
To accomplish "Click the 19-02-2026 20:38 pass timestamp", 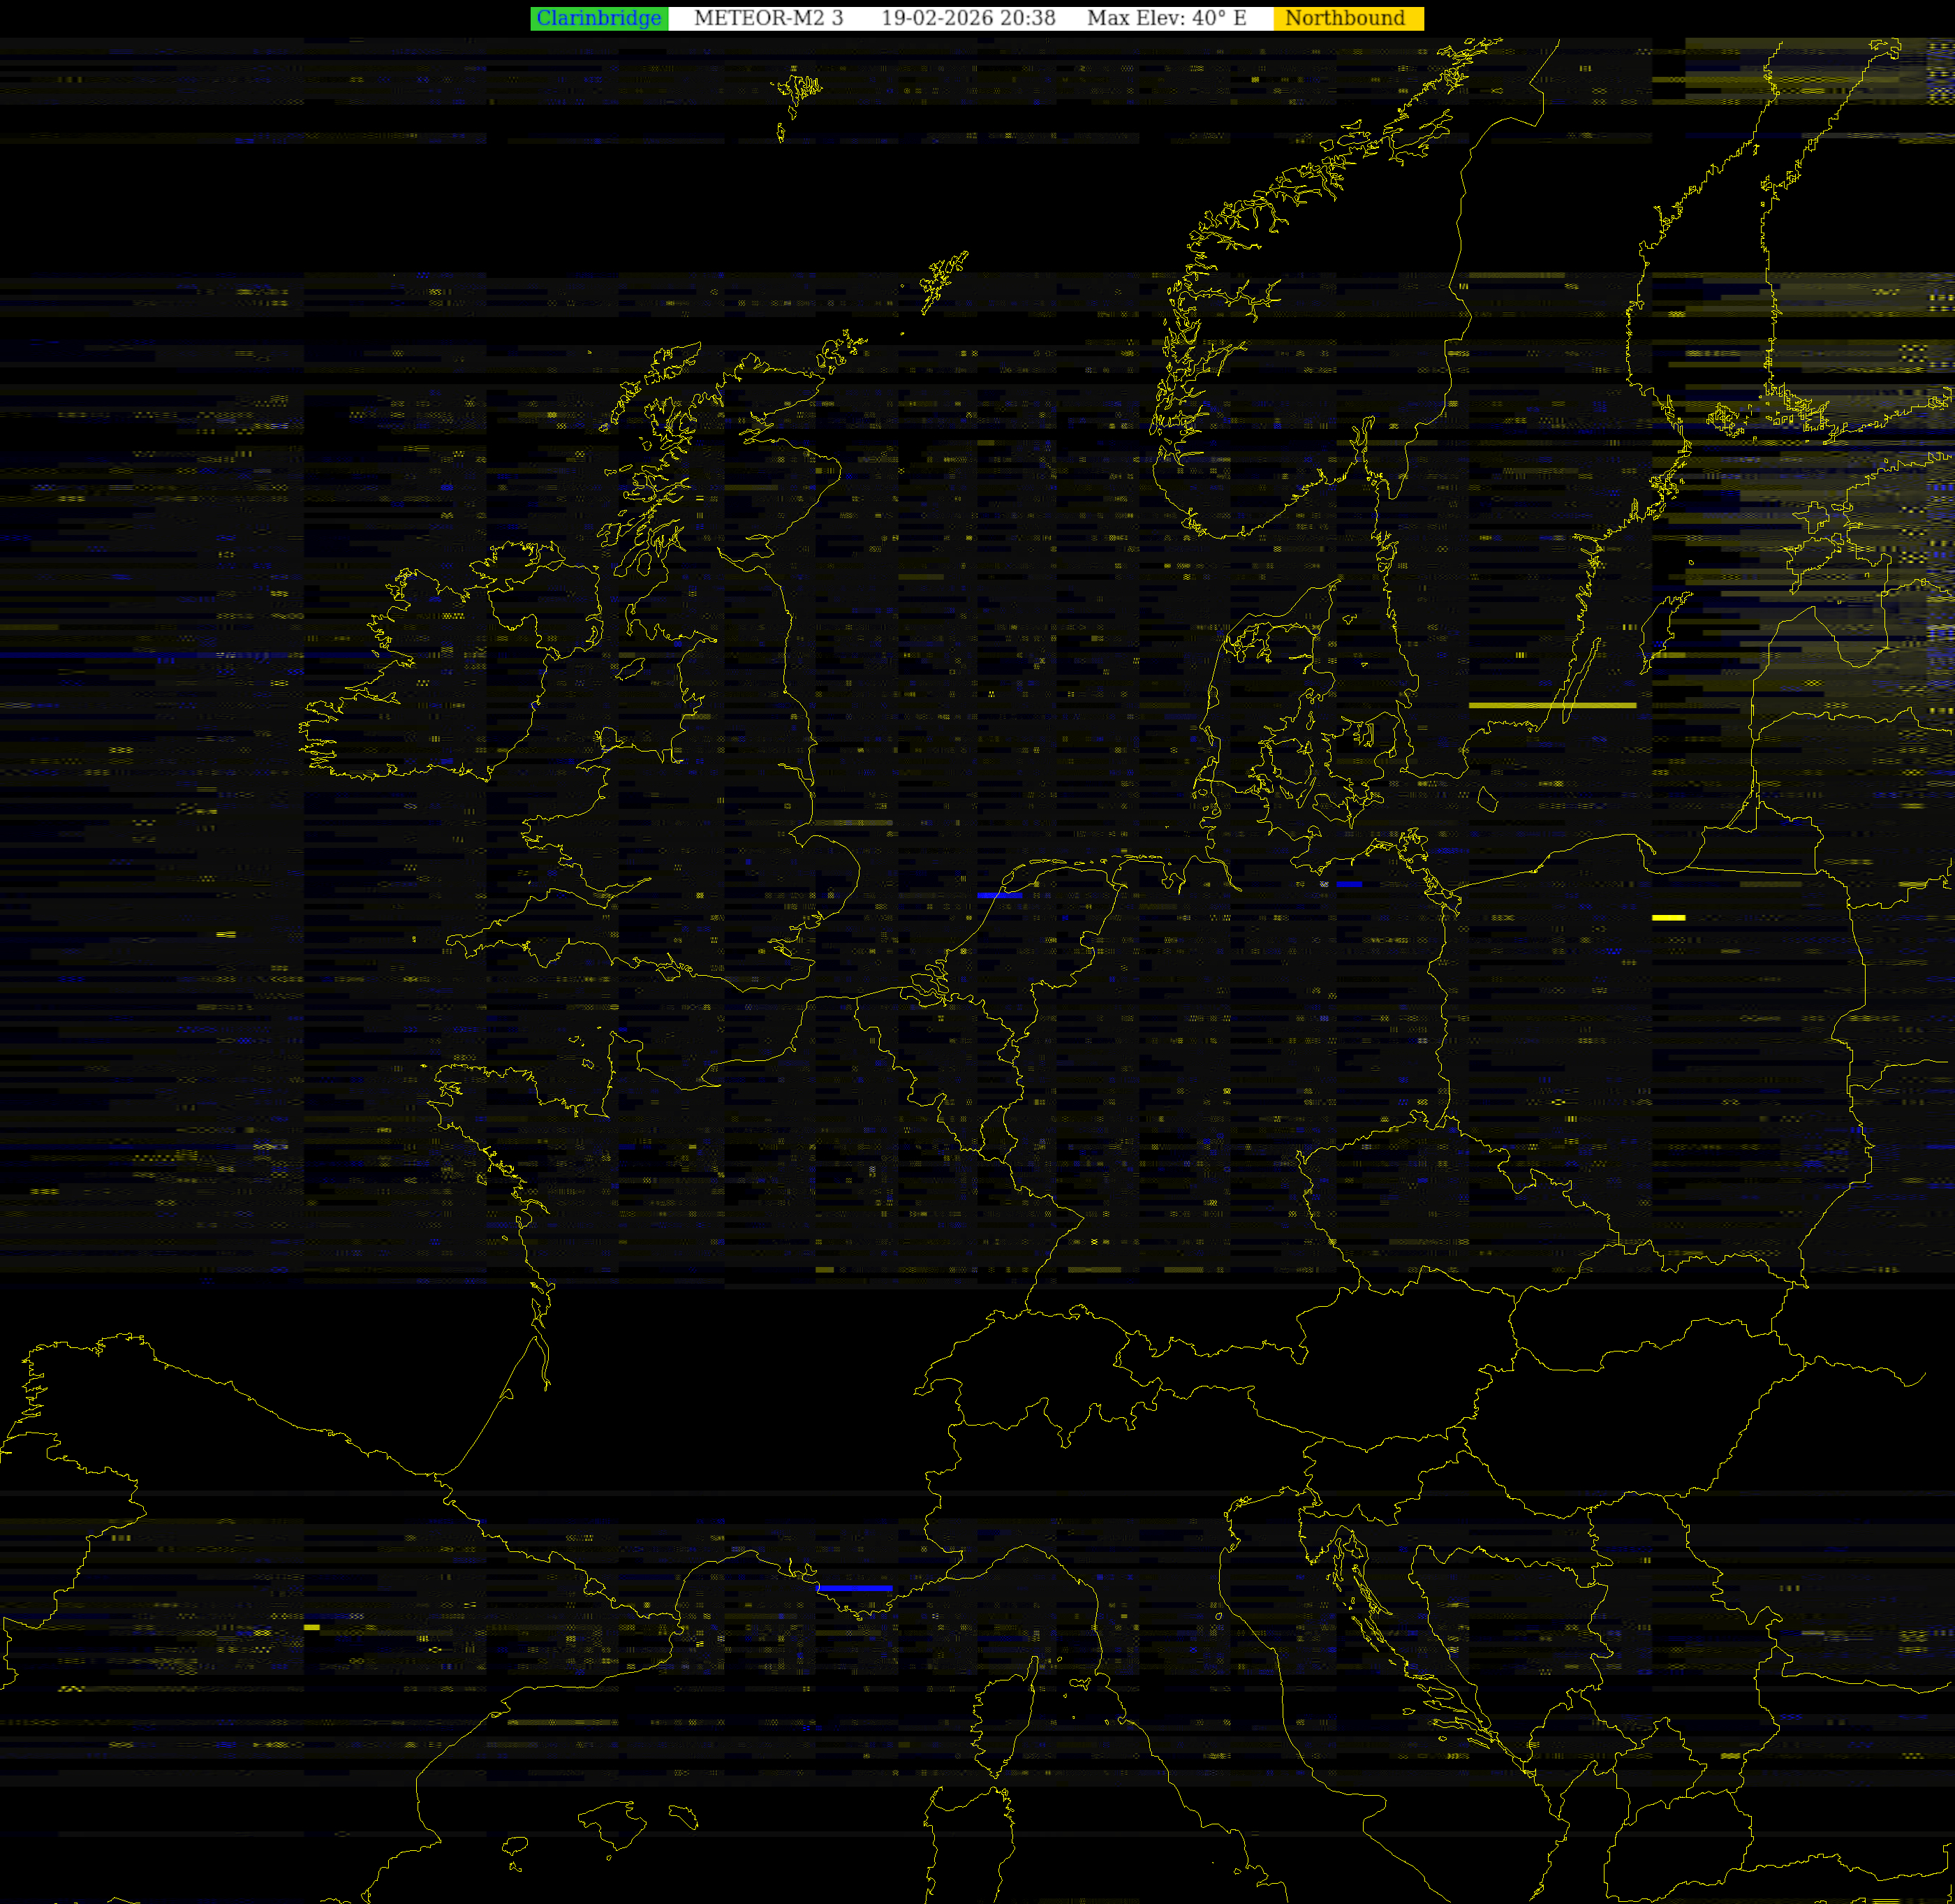I will pyautogui.click(x=968, y=18).
